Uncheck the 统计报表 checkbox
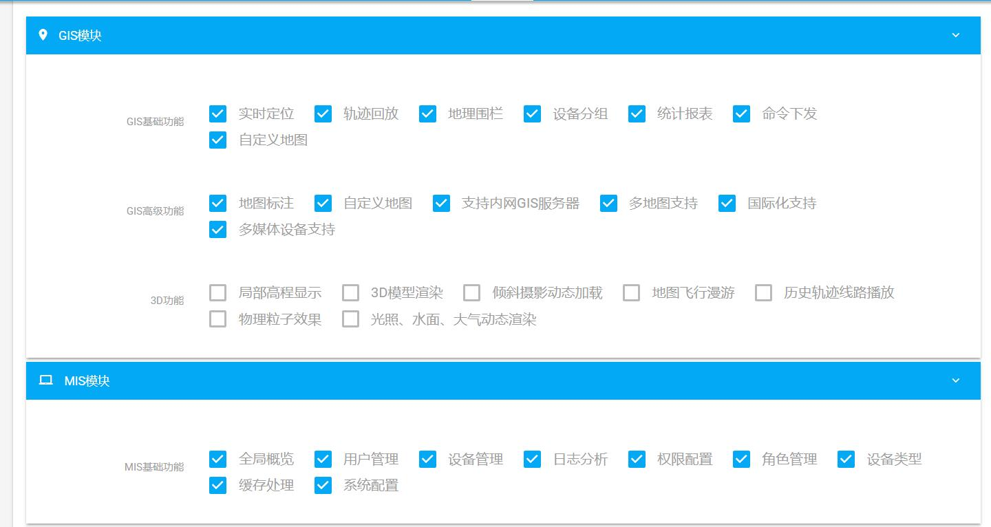991x527 pixels. point(637,114)
